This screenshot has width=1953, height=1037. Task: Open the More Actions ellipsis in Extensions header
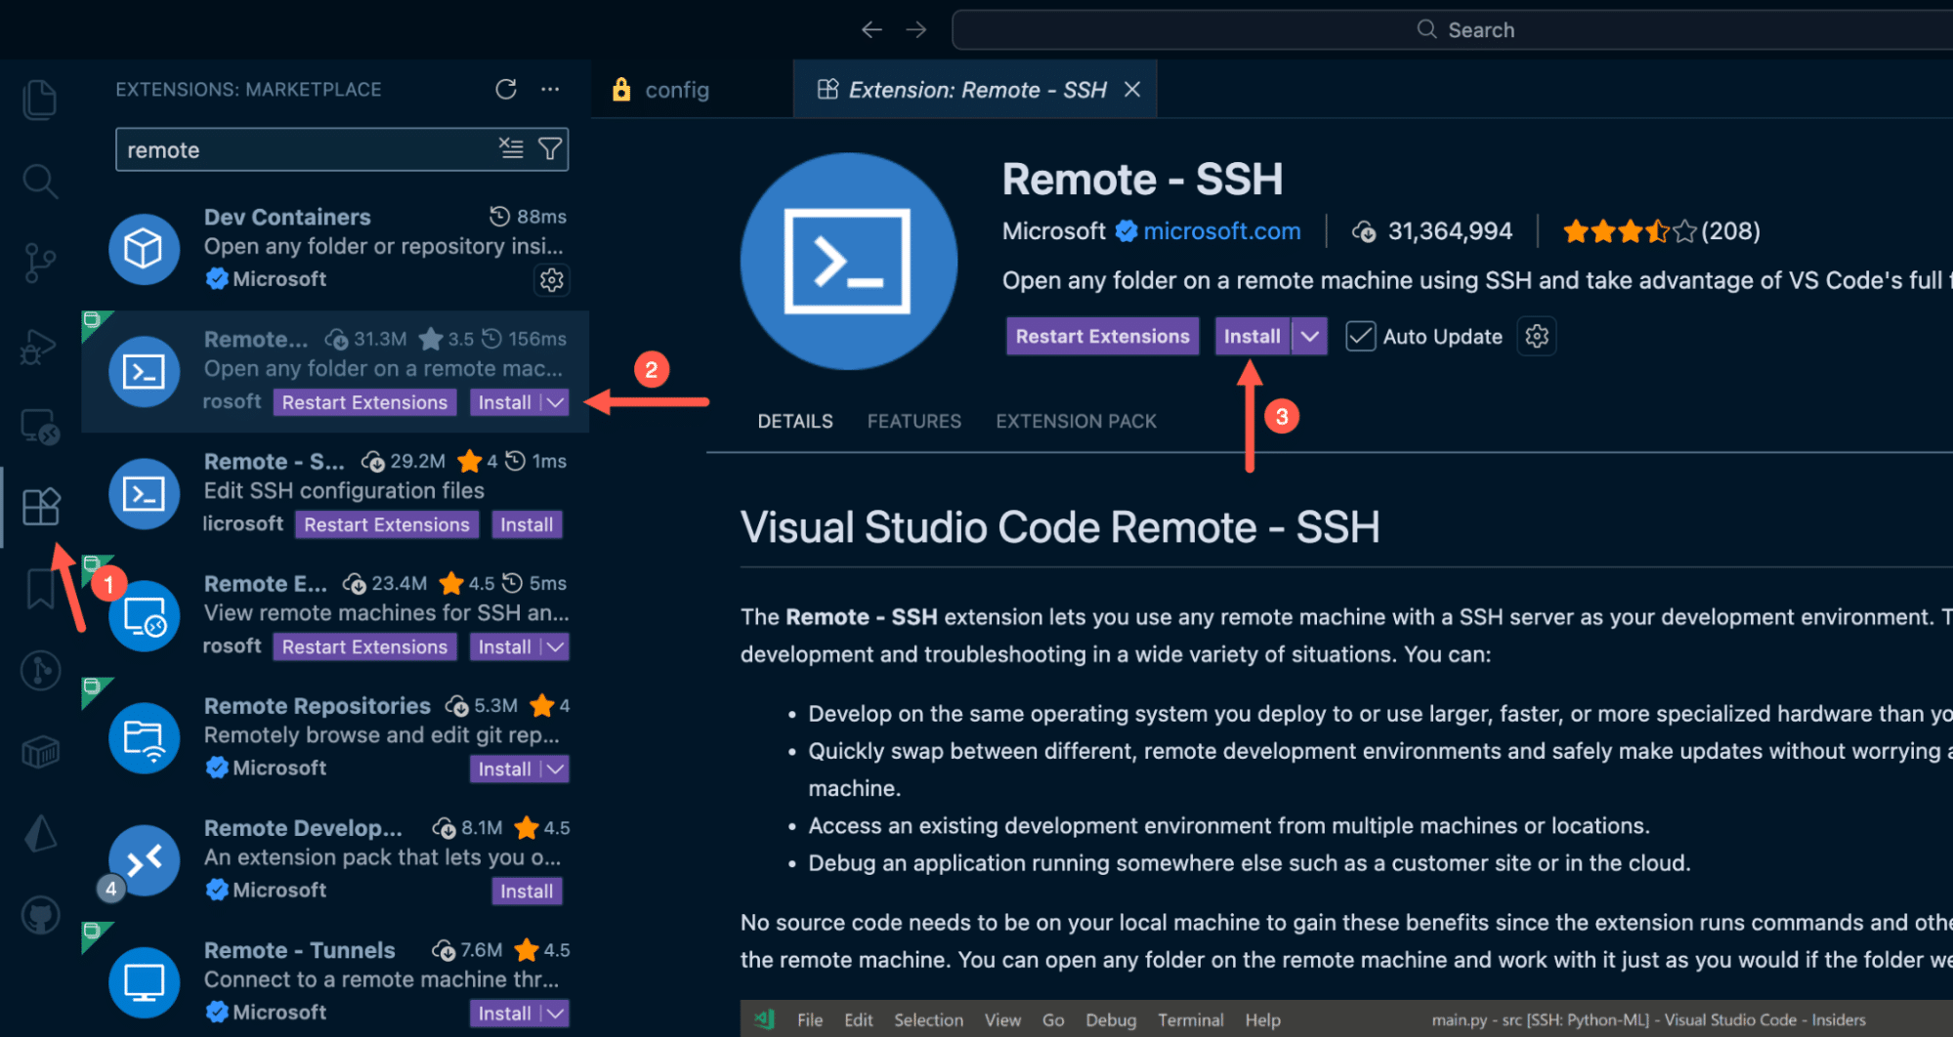coord(550,89)
